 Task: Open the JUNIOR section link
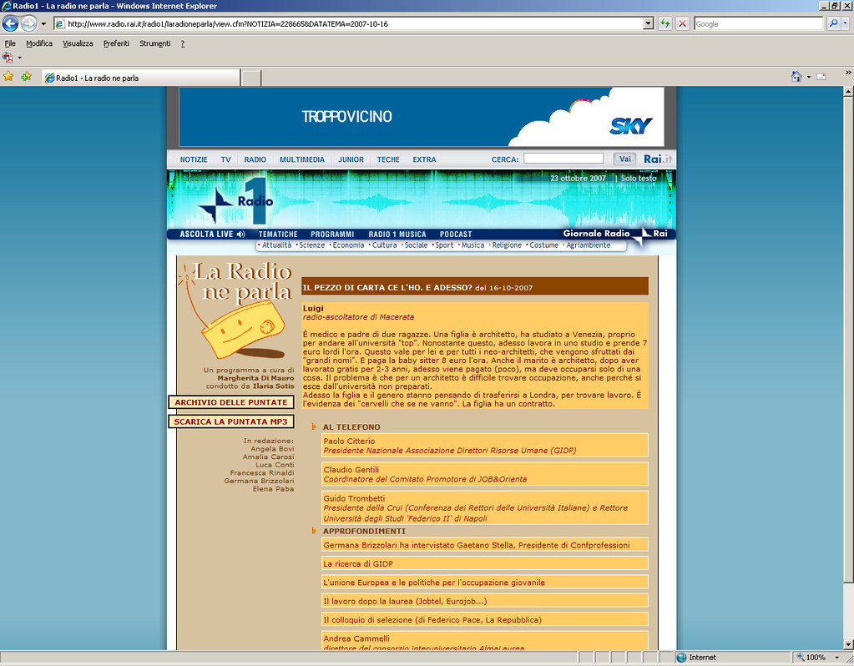(351, 159)
